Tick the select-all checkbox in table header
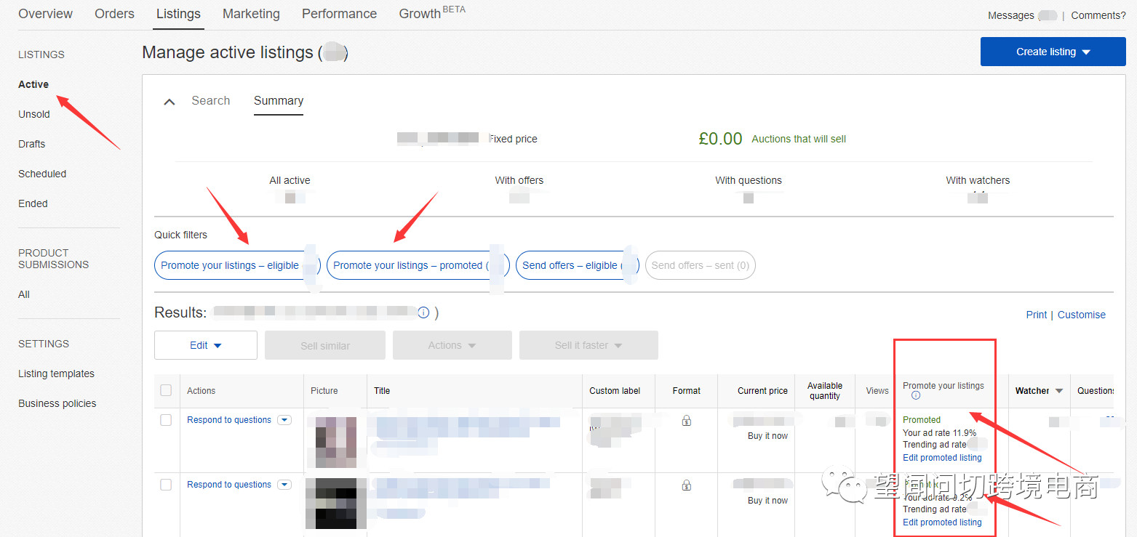1137x537 pixels. [x=166, y=390]
